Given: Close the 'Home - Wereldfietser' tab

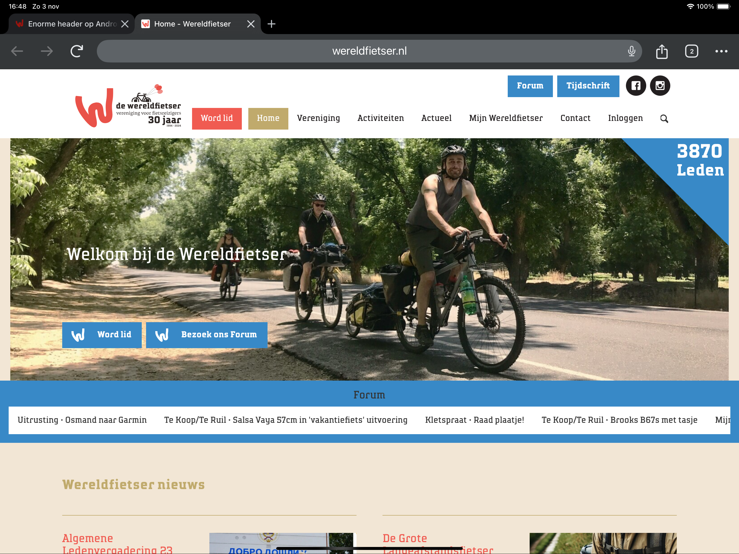Looking at the screenshot, I should click(x=250, y=24).
